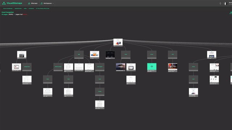Click the red 'errors' link
Image resolution: width=232 pixels, height=130 pixels.
[x=25, y=14]
